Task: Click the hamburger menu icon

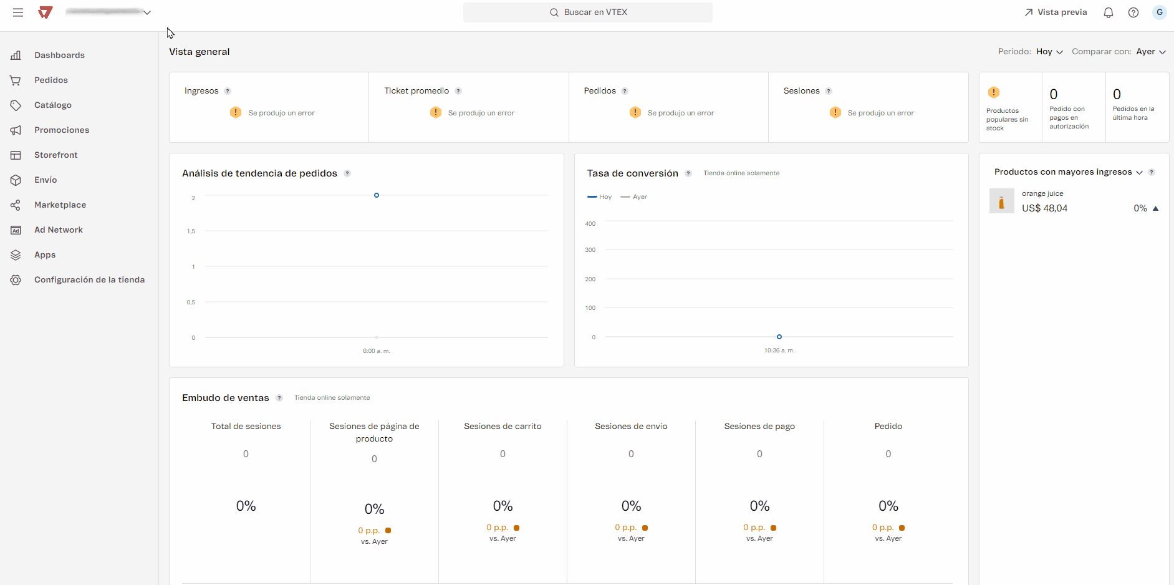Action: coord(18,12)
